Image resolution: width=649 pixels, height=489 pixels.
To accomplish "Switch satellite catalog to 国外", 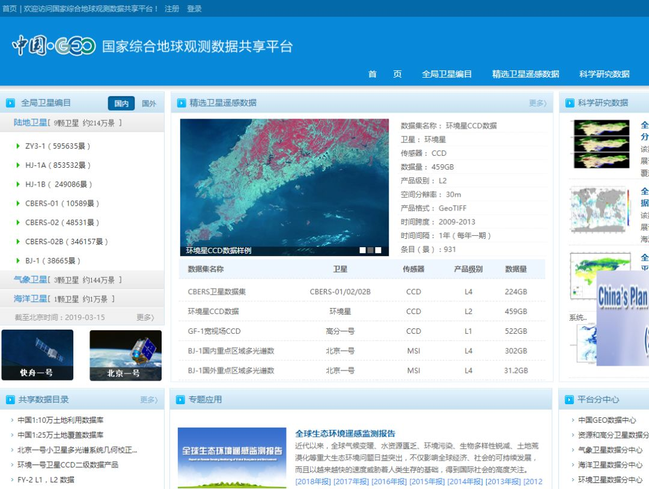I will tap(149, 103).
